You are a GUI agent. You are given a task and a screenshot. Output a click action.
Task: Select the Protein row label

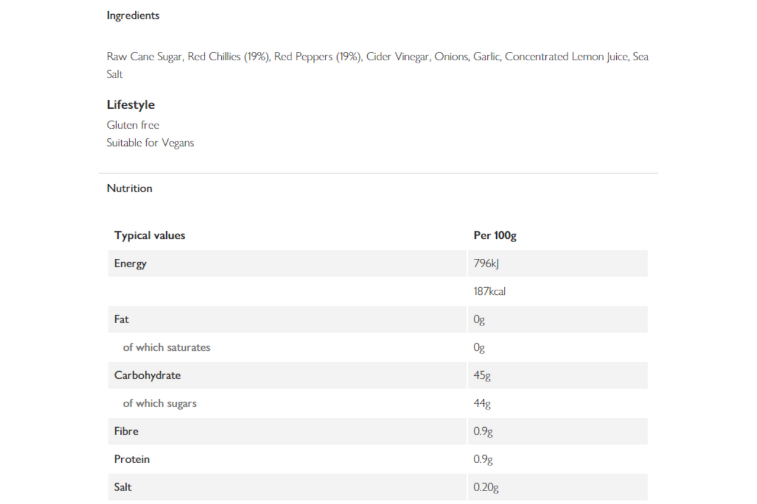pos(132,459)
